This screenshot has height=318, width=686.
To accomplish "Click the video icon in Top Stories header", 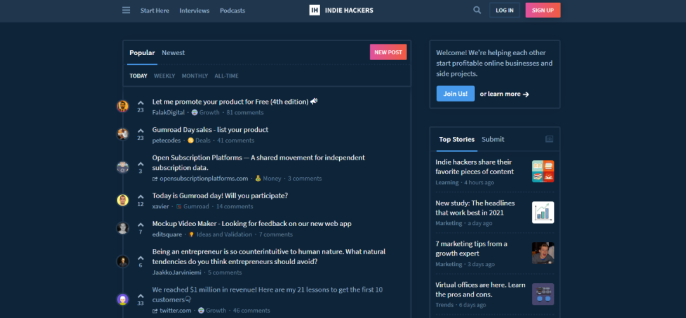I will click(x=549, y=139).
